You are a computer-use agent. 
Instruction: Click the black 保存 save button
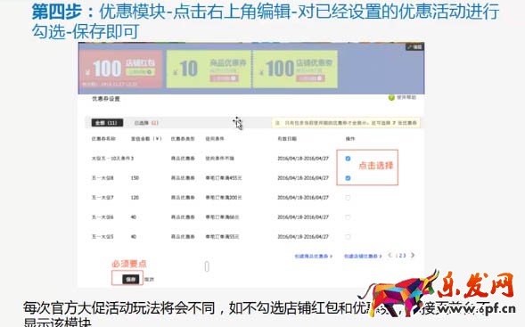(x=130, y=279)
